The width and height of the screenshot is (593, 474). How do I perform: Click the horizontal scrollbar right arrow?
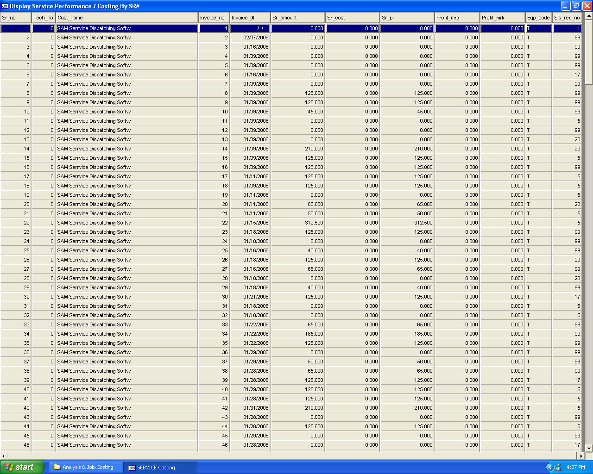tap(581, 456)
